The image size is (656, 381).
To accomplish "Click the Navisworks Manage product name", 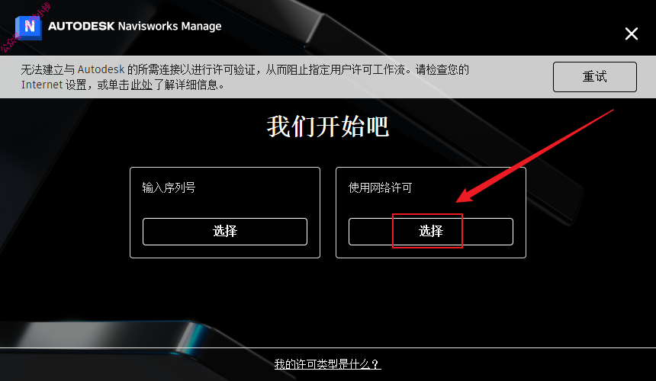I will [x=169, y=26].
